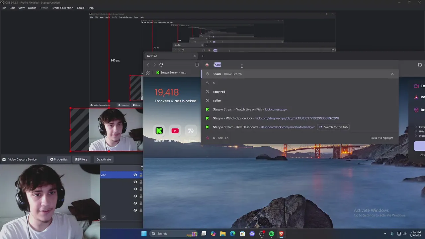The width and height of the screenshot is (425, 239).
Task: Open the OBS Docks menu
Action: [x=32, y=8]
